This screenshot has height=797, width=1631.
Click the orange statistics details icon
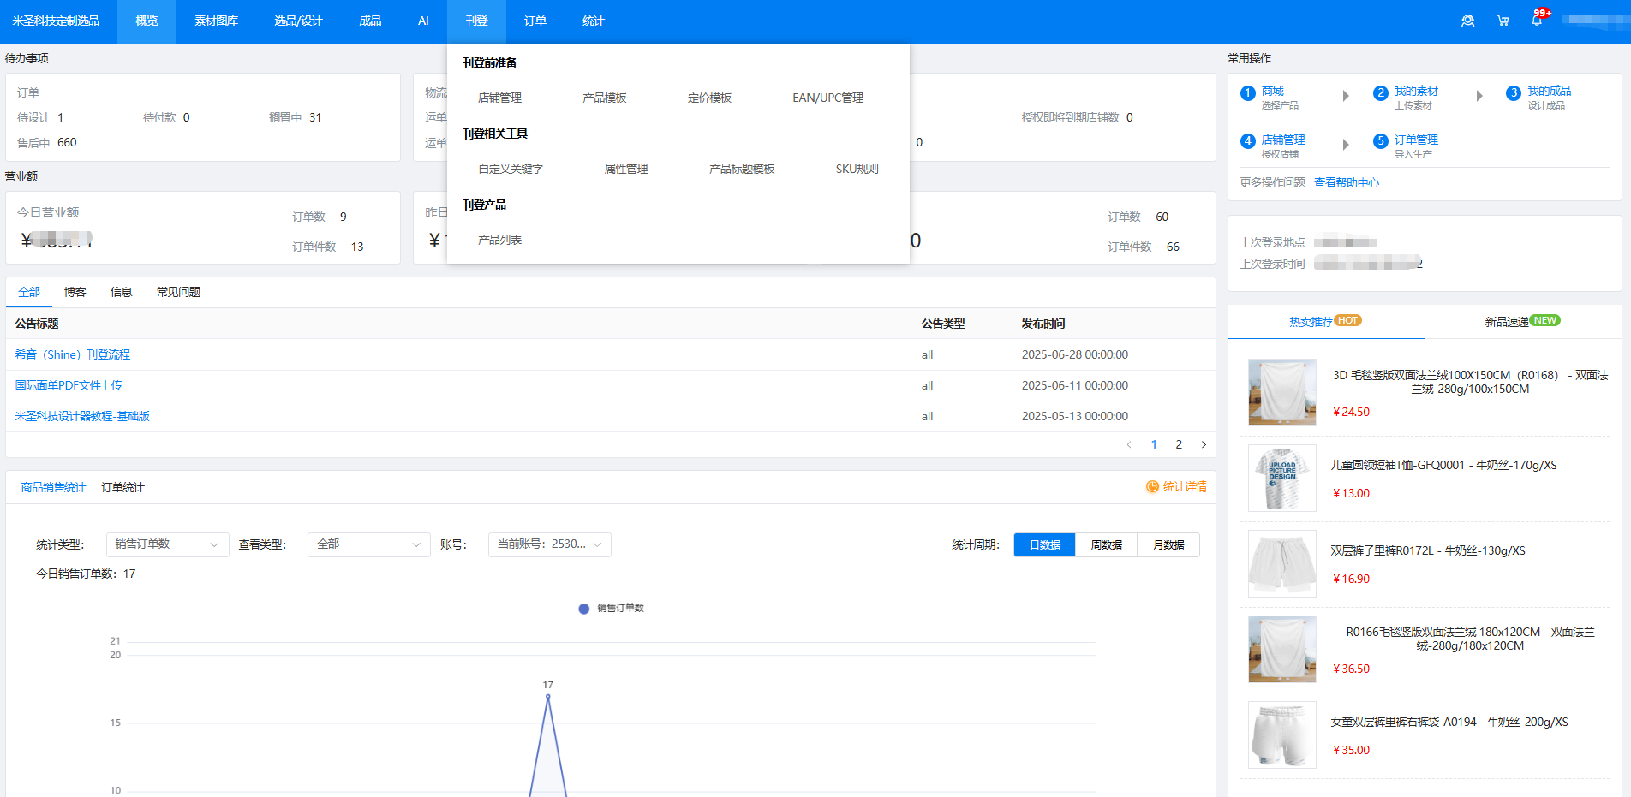(x=1152, y=487)
